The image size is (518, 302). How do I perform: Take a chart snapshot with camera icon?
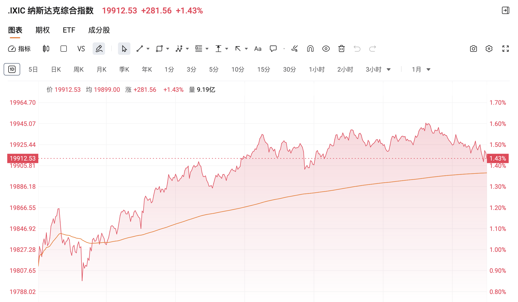[473, 49]
